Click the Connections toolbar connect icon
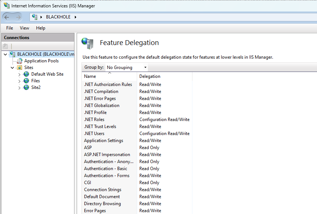The width and height of the screenshot is (317, 214). tap(5, 46)
